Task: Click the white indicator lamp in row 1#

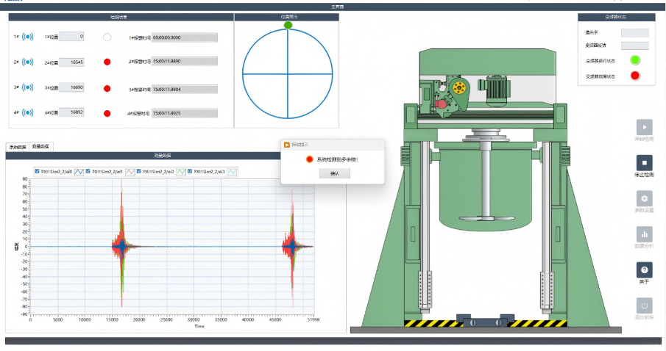Action: click(107, 37)
